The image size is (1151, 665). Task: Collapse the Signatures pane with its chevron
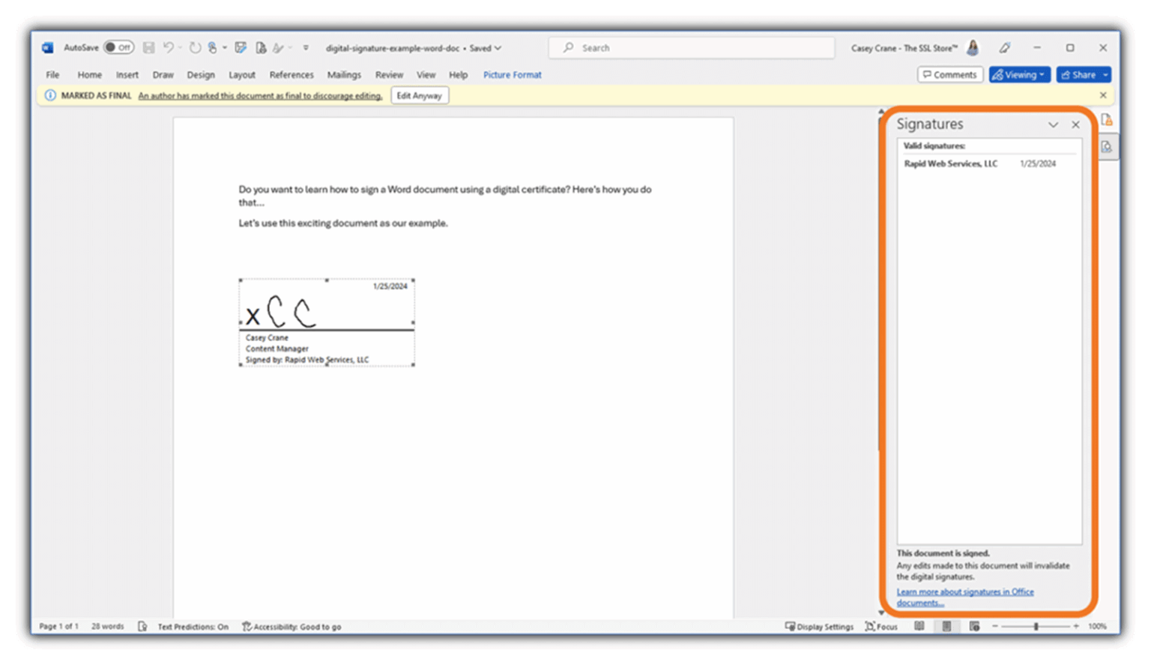[x=1054, y=124]
